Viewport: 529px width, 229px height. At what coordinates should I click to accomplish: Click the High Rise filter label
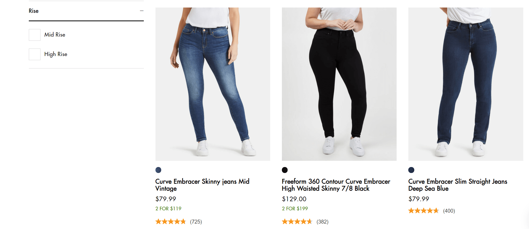coord(56,54)
